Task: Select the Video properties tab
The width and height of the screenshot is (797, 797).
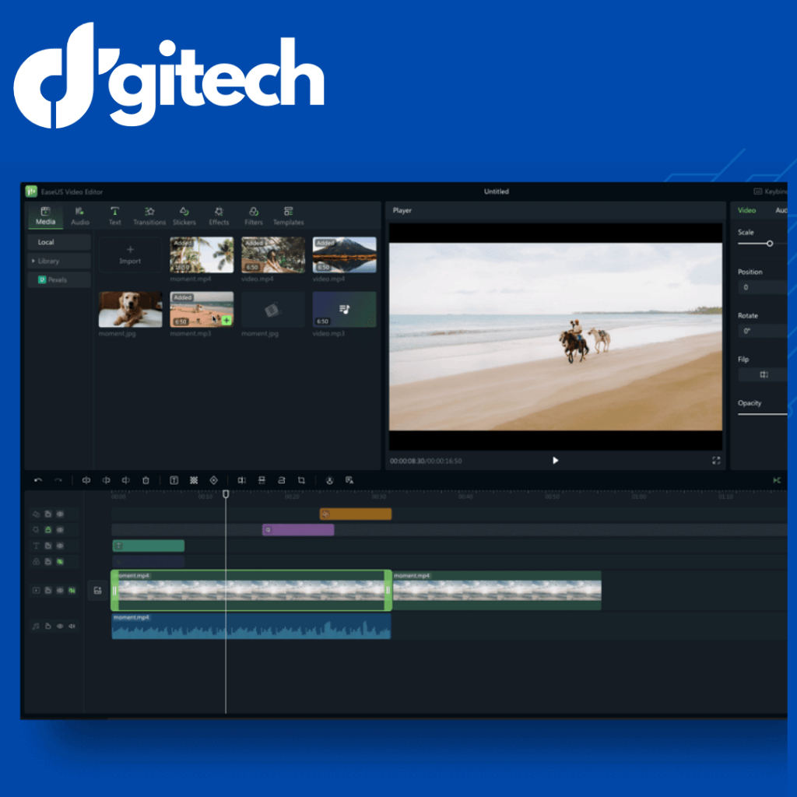Action: click(746, 210)
